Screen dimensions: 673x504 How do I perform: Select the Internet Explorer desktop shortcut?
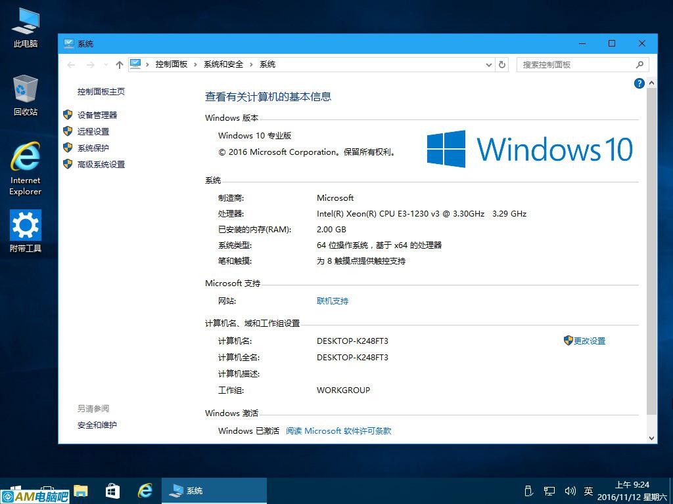click(26, 169)
